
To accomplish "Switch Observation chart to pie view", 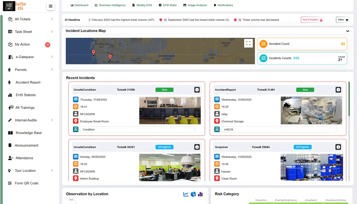I will 193,194.
